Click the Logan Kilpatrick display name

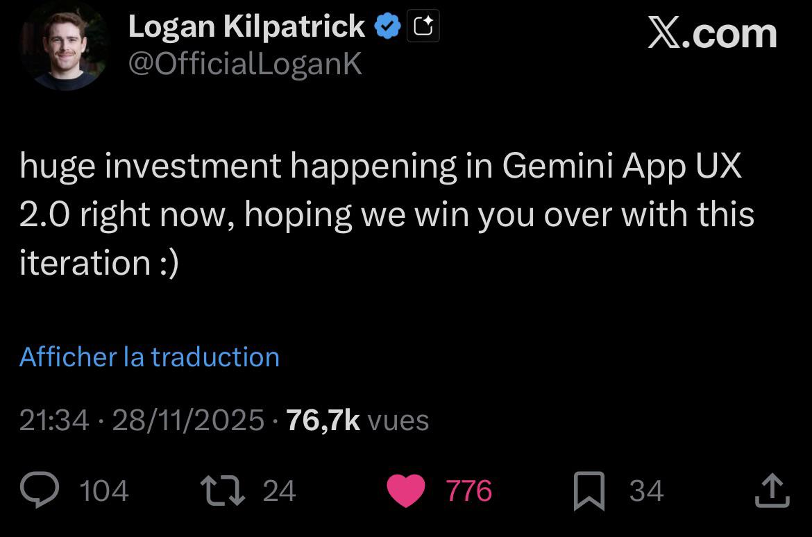[x=246, y=27]
